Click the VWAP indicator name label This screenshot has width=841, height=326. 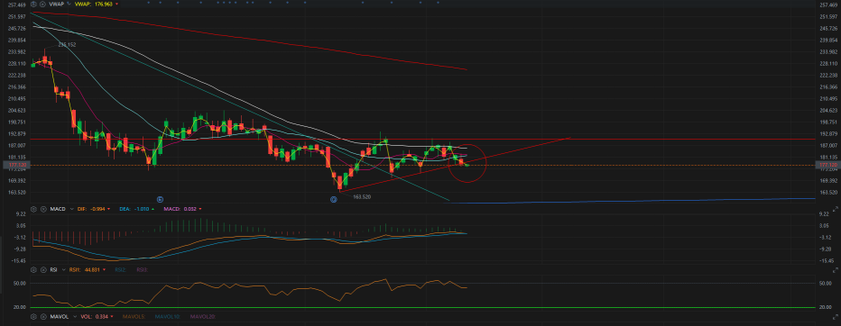click(x=56, y=4)
